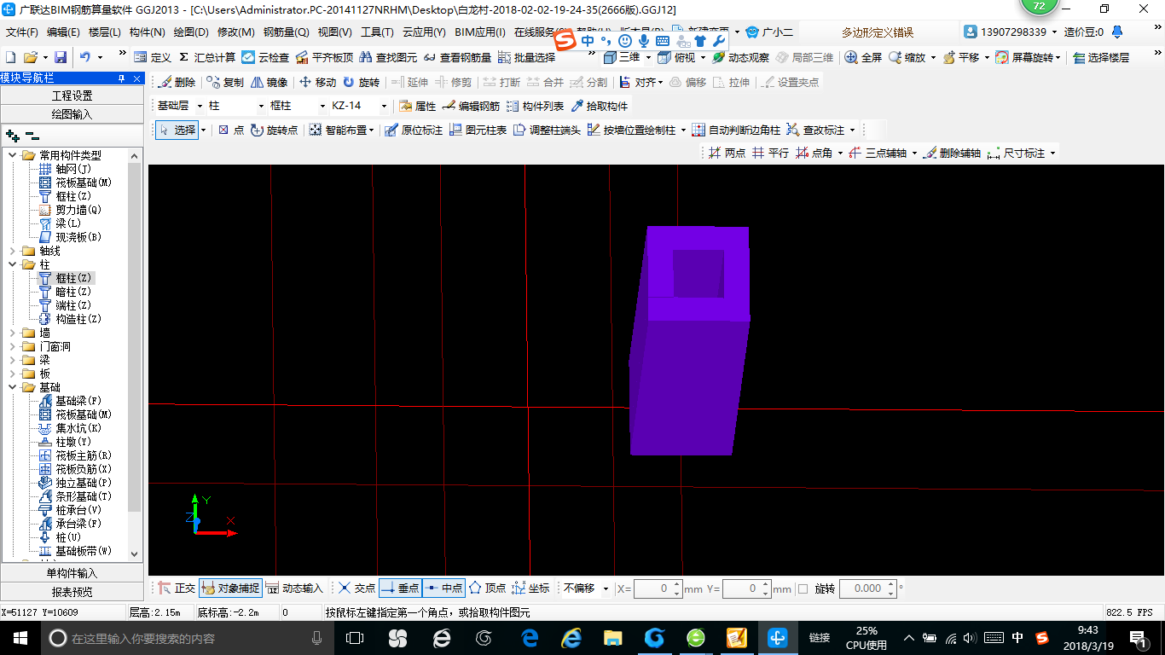This screenshot has height=655, width=1165.
Task: Toggle 交点 intersection snap
Action: point(356,588)
